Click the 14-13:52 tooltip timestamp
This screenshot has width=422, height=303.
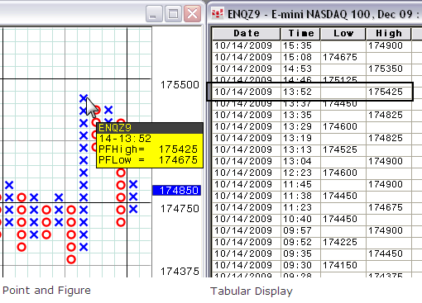pos(125,139)
